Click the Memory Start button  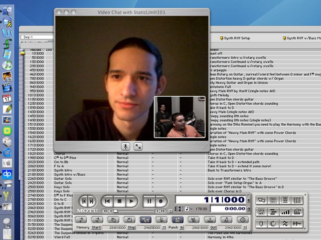pyautogui.click(x=96, y=227)
